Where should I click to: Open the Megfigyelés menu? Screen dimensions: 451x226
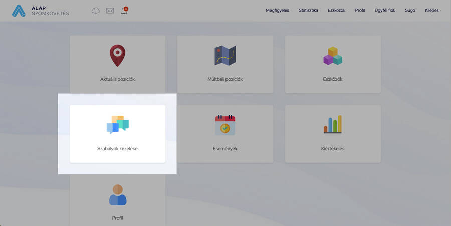click(277, 10)
